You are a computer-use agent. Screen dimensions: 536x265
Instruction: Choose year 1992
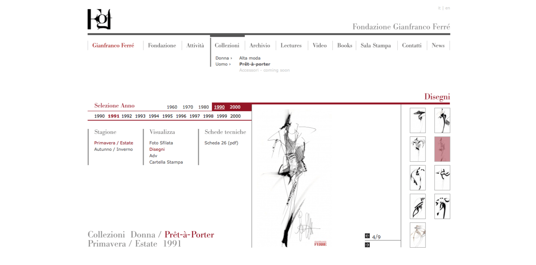(127, 116)
